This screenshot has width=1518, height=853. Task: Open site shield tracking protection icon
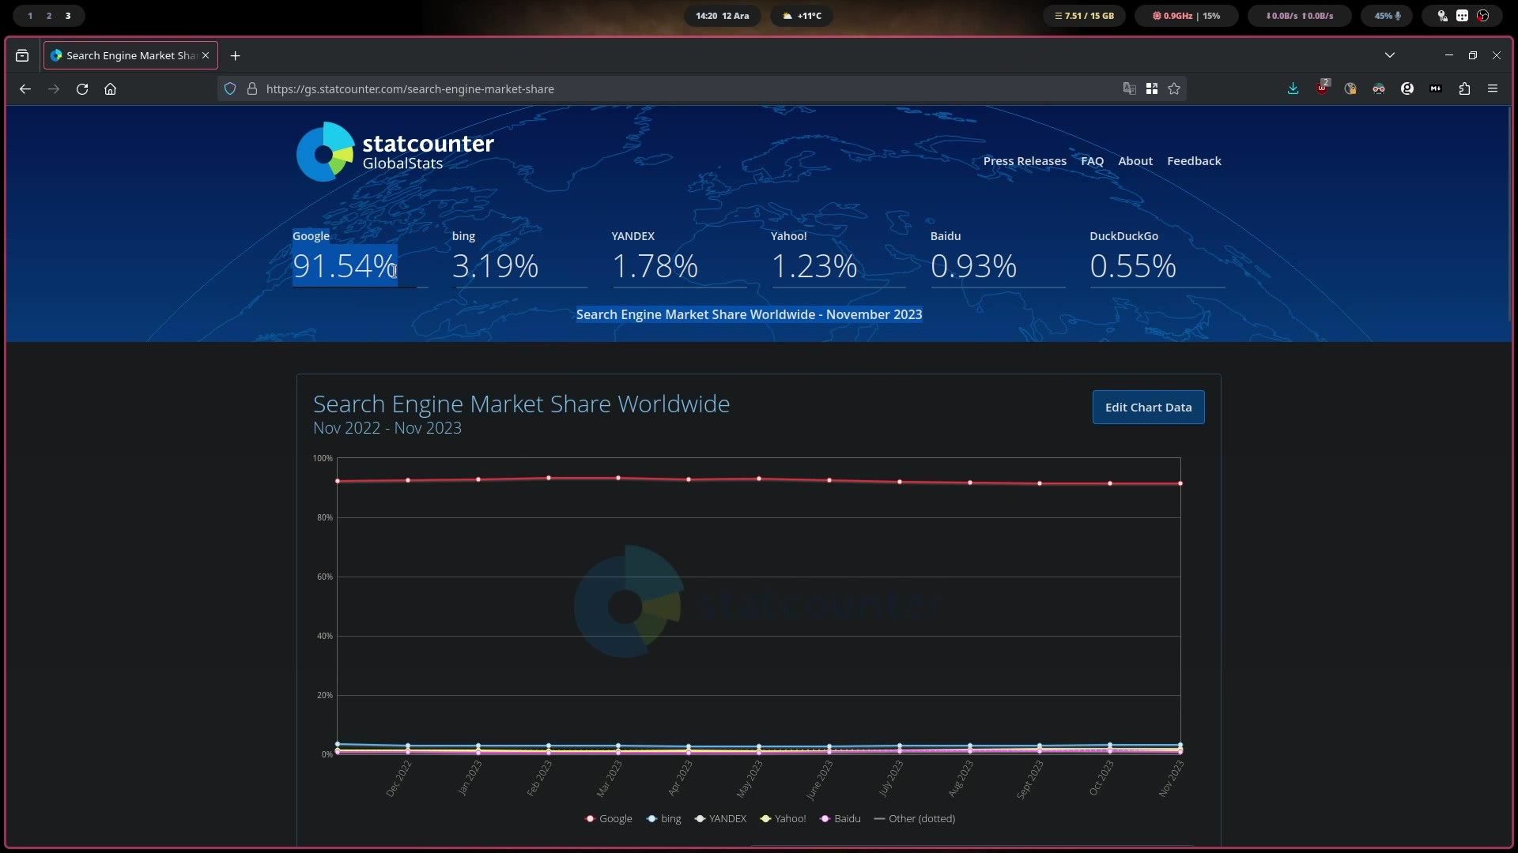(230, 89)
